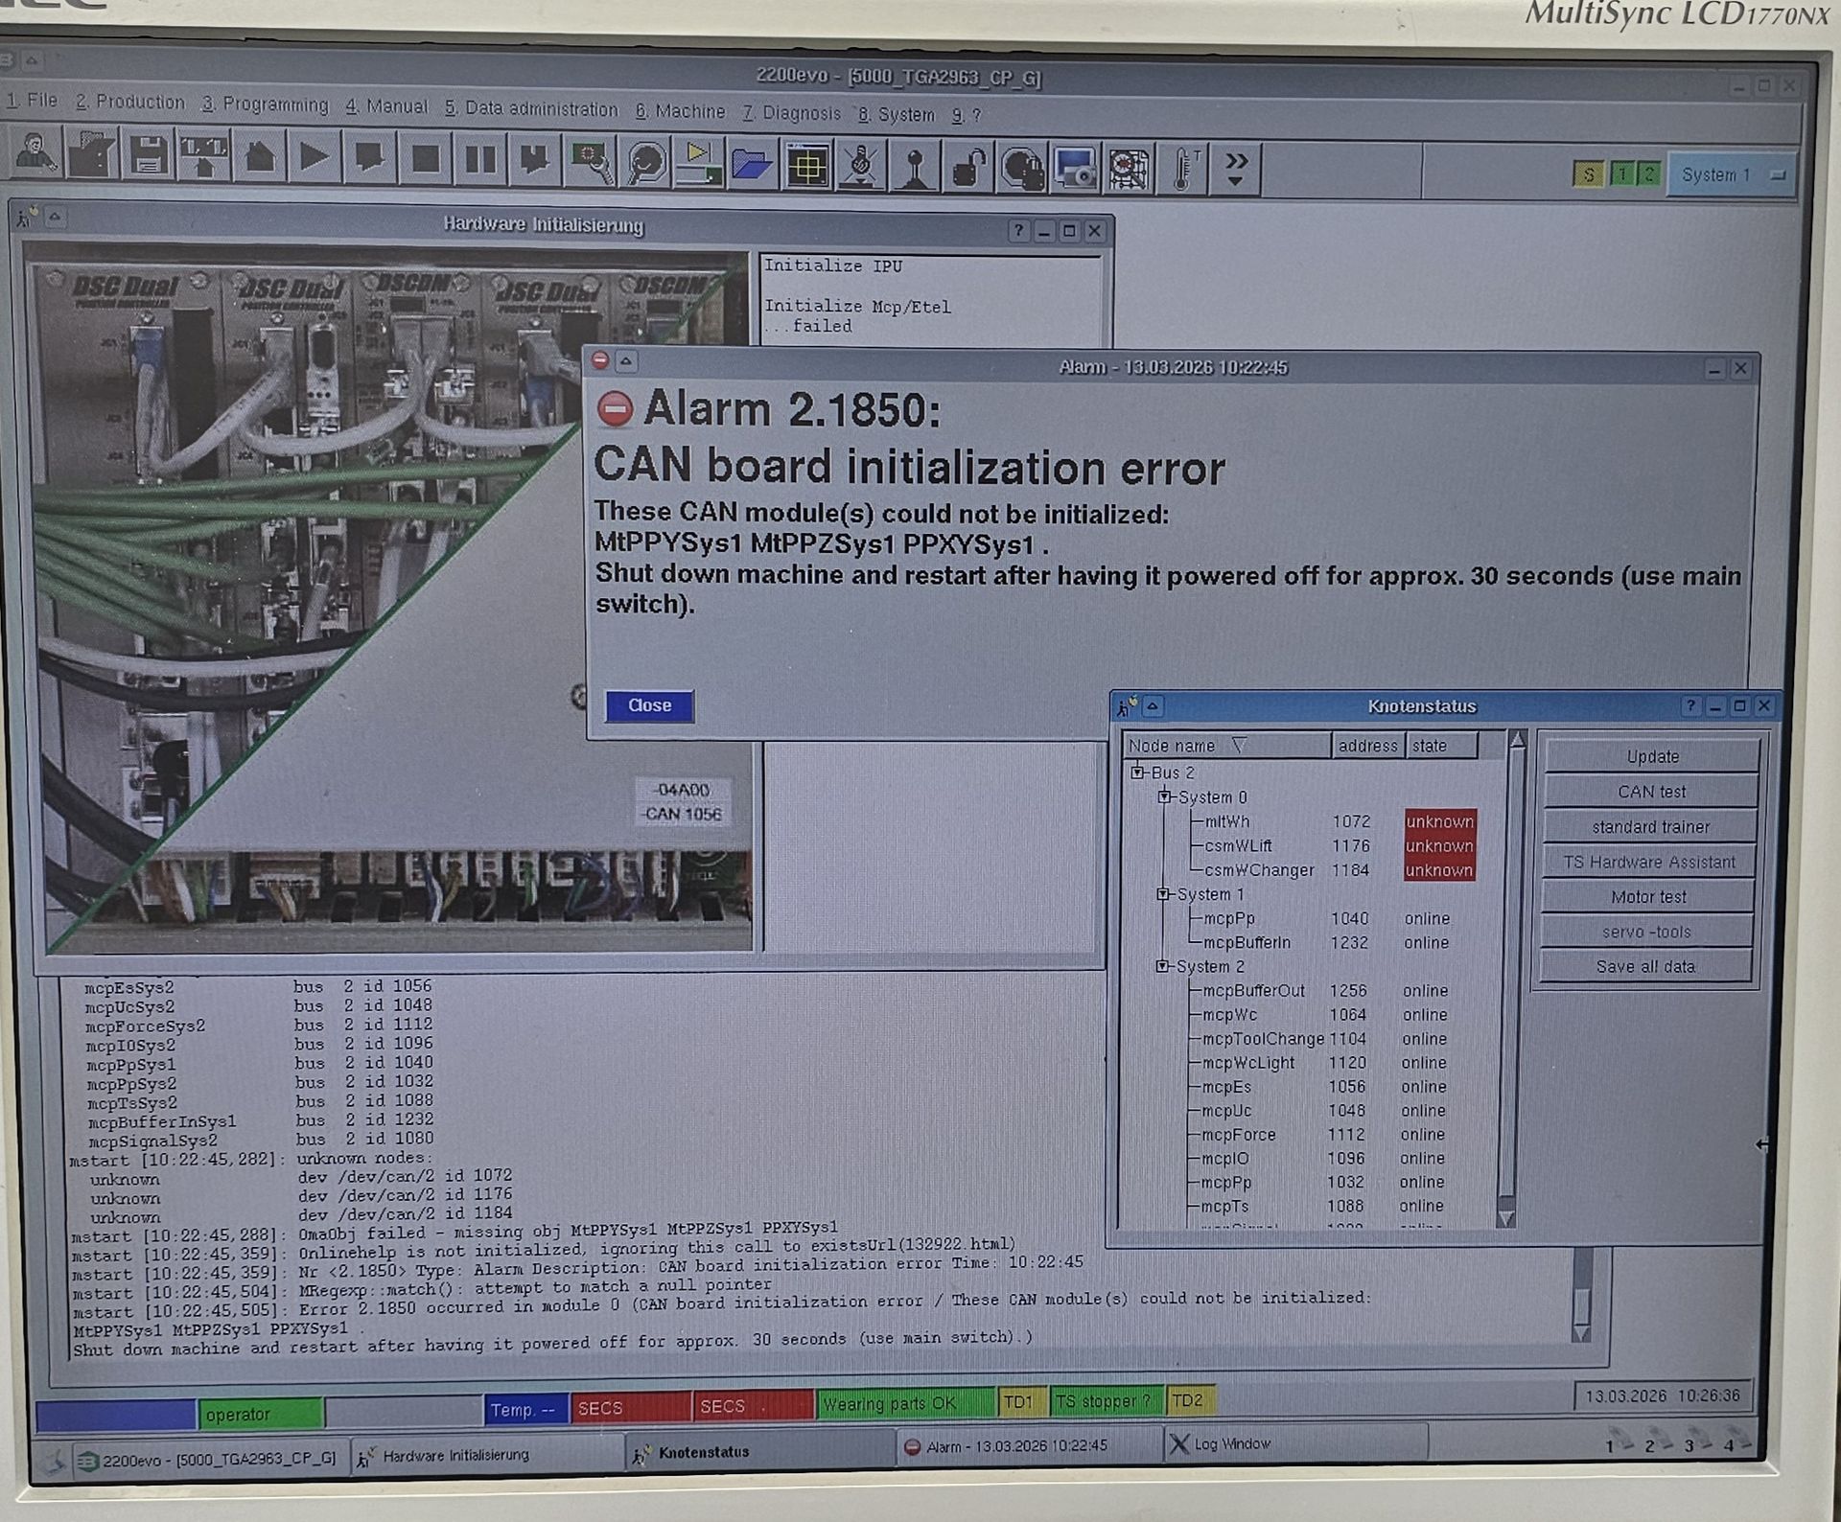Click the home position house icon
Viewport: 1841px width, 1522px height.
click(259, 157)
